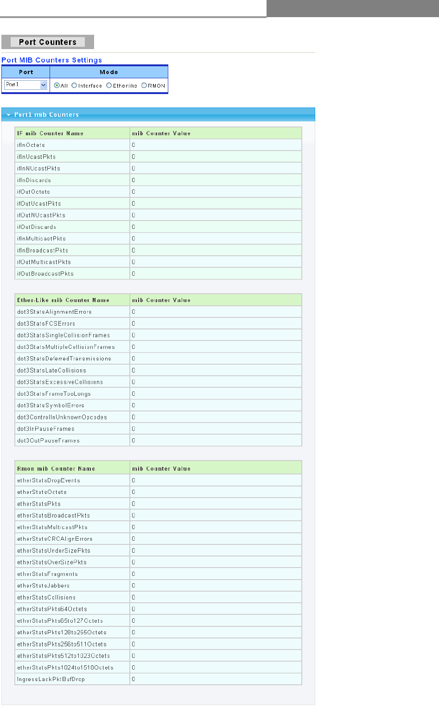This screenshot has width=439, height=707.
Task: Click the dot3StatsAlignmentErrors row name
Action: point(54,312)
